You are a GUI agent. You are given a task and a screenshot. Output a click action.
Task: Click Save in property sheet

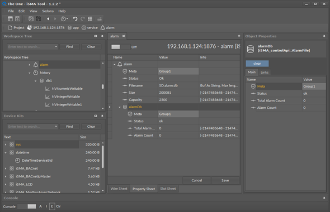(x=225, y=180)
